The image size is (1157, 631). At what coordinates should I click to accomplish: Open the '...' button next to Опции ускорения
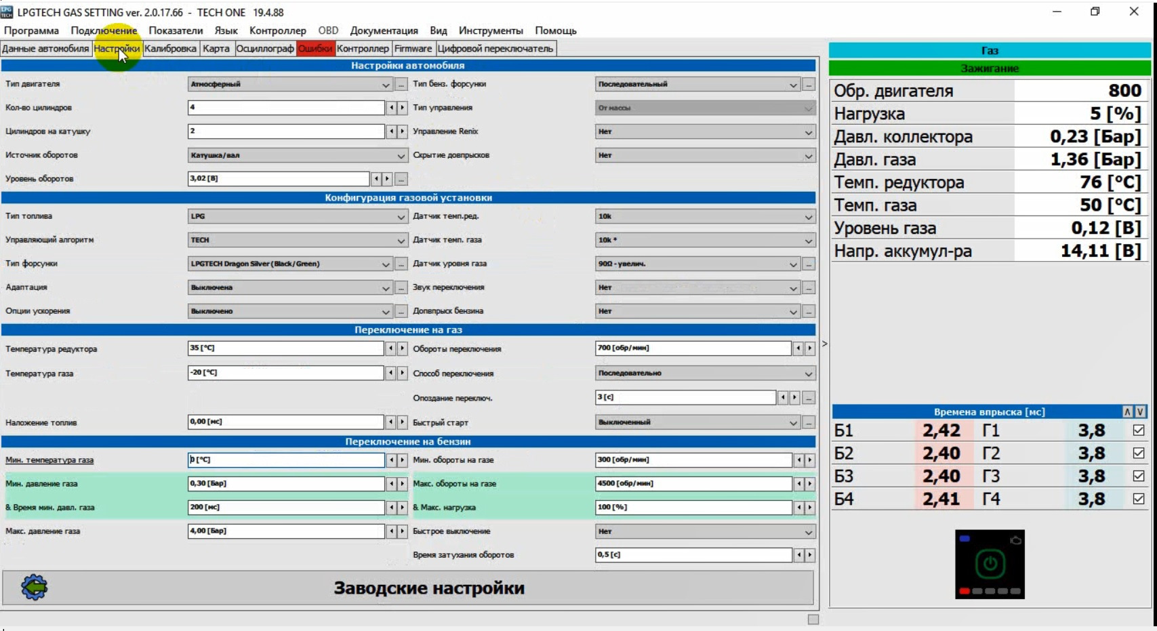click(x=401, y=312)
